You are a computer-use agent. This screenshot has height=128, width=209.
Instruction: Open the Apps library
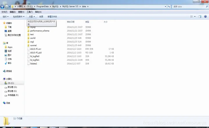pyautogui.click(x=10, y=47)
